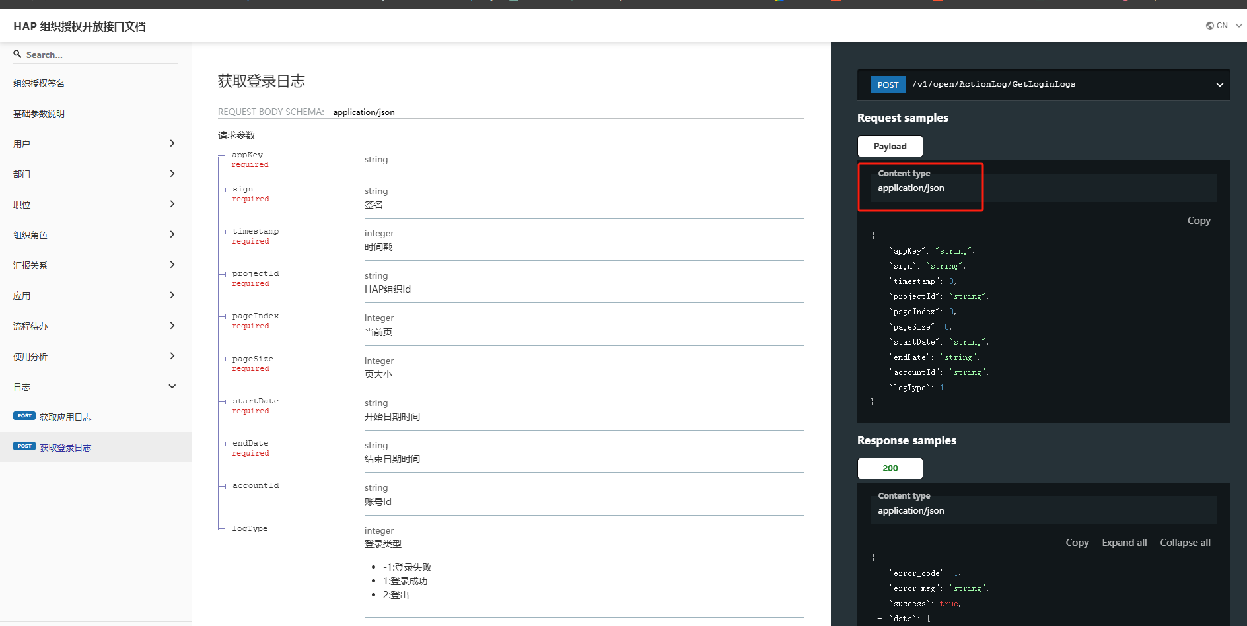Expand the GetLoginLogs endpoint chevron
Image resolution: width=1247 pixels, height=626 pixels.
pos(1219,85)
